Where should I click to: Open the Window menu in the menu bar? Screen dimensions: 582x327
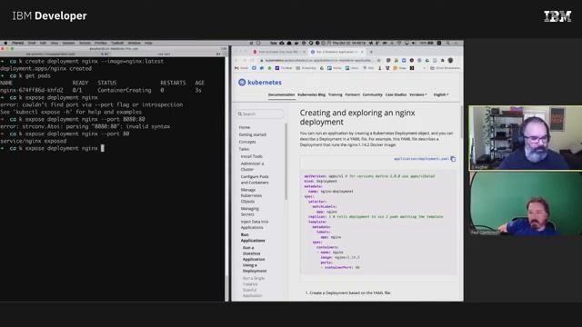pyautogui.click(x=135, y=43)
